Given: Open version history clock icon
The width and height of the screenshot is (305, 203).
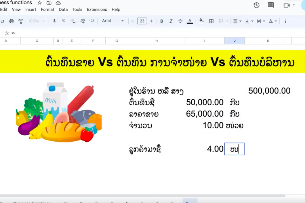Looking at the screenshot, I should [257, 5].
